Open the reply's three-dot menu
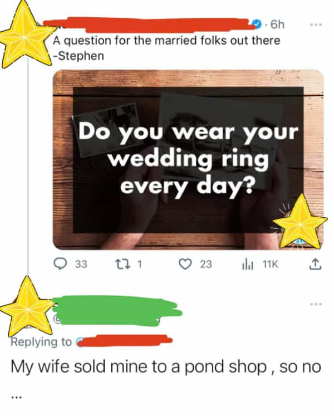This screenshot has width=334, height=416. (316, 304)
